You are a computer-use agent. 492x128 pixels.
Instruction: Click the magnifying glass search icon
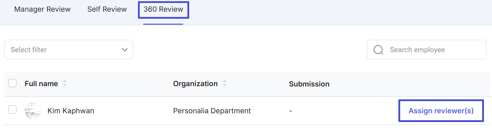[x=378, y=50]
